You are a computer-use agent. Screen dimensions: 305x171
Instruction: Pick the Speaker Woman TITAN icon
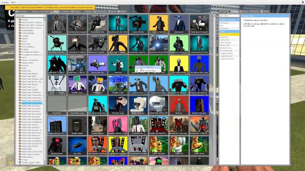point(118,125)
